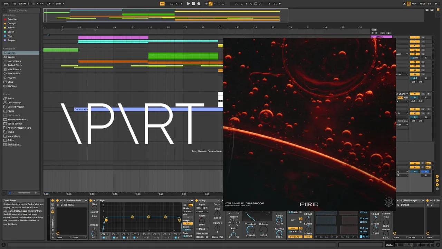Open Reference tracks folder in Places
Screen dimensions: 442x249
pos(17,119)
